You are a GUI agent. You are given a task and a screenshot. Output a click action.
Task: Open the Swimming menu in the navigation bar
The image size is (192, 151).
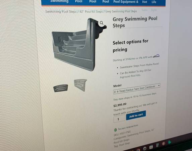tap(59, 1)
